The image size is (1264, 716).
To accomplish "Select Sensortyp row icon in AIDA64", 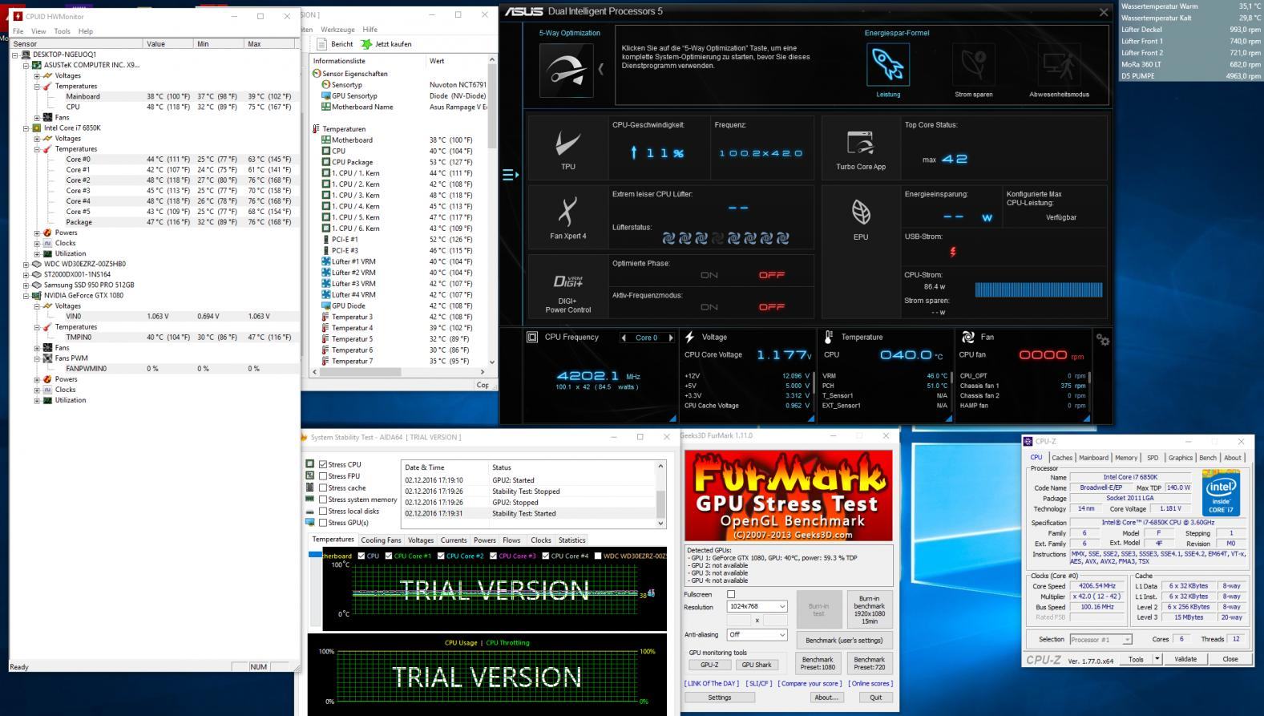I will 326,85.
